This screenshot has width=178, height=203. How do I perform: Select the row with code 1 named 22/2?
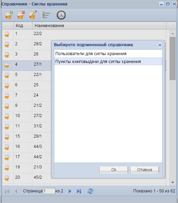pos(84,35)
